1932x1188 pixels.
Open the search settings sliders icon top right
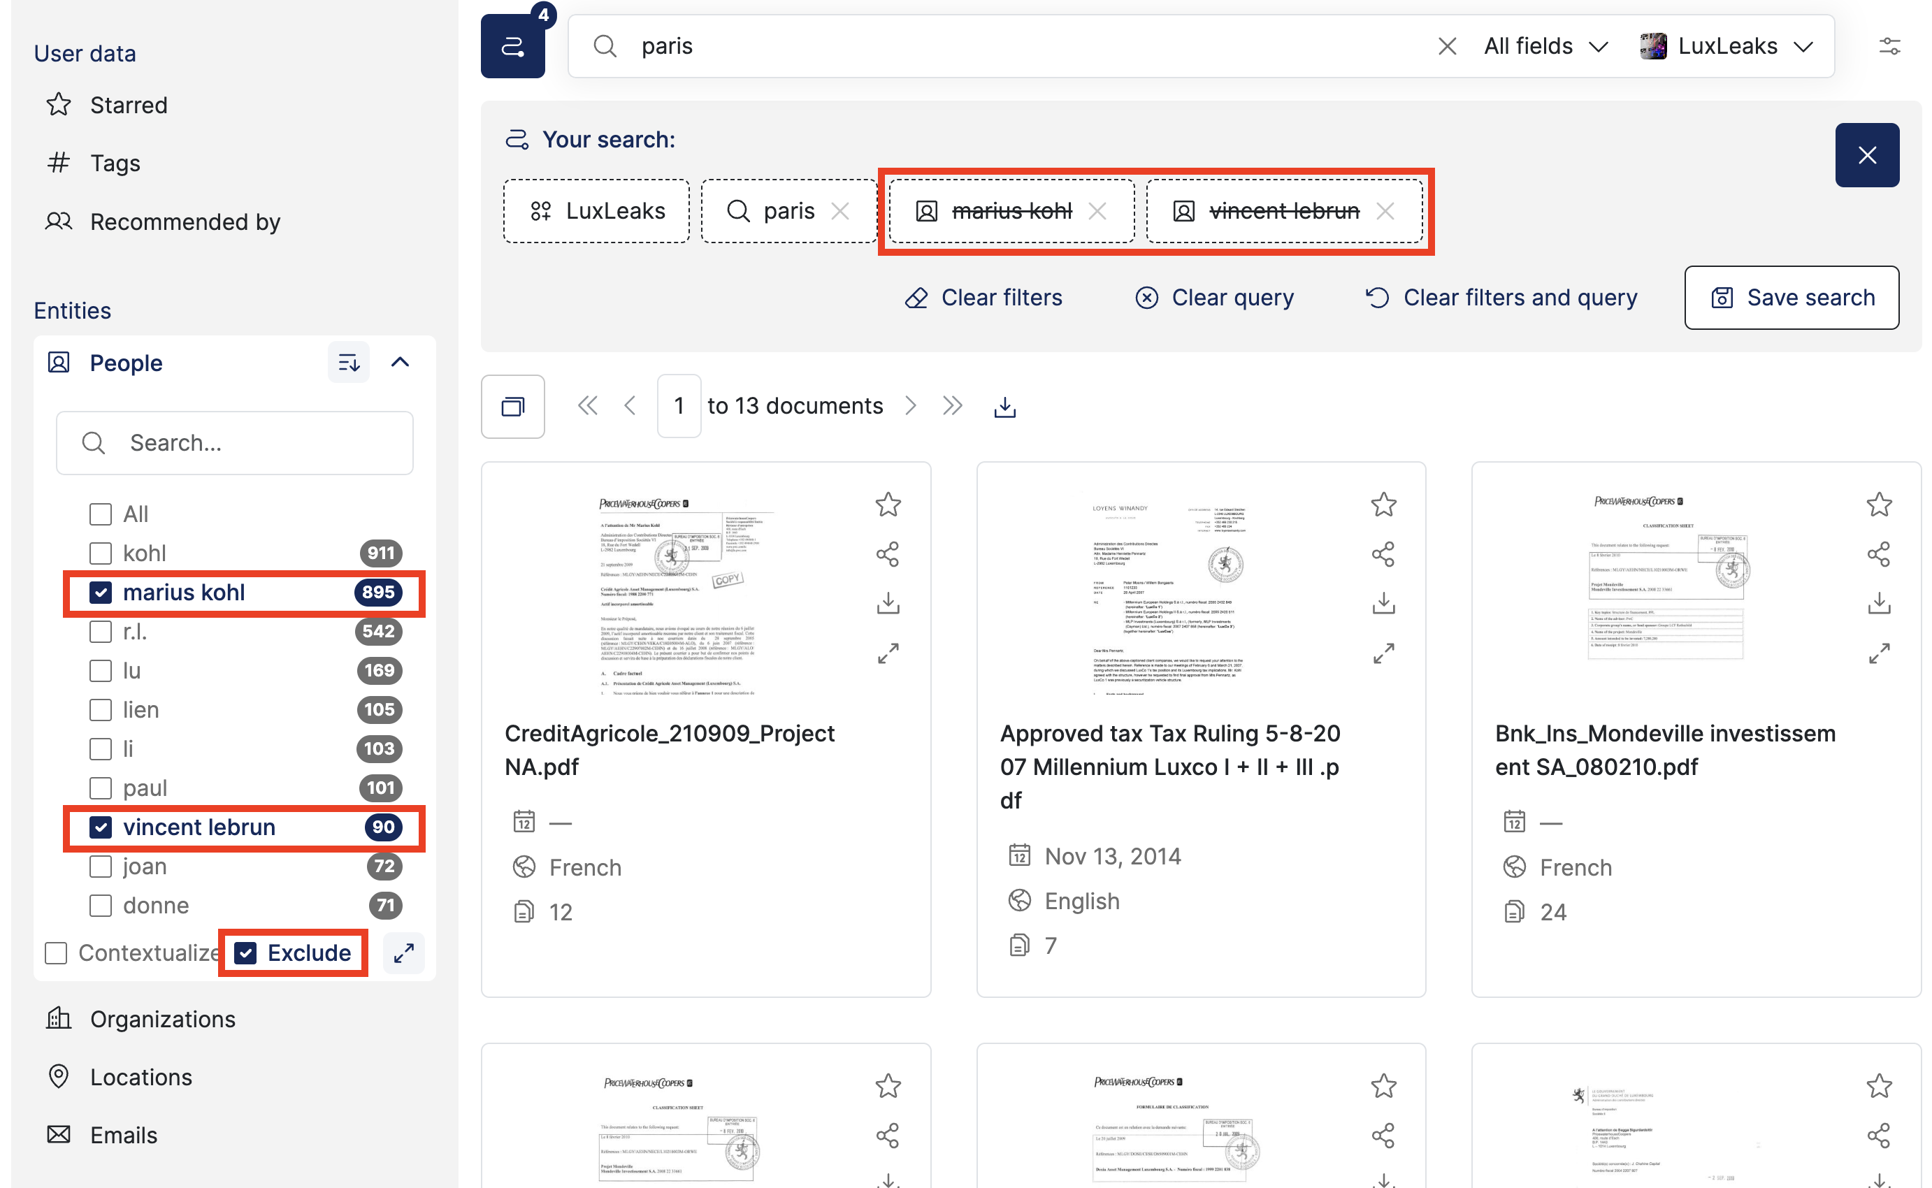pos(1890,45)
